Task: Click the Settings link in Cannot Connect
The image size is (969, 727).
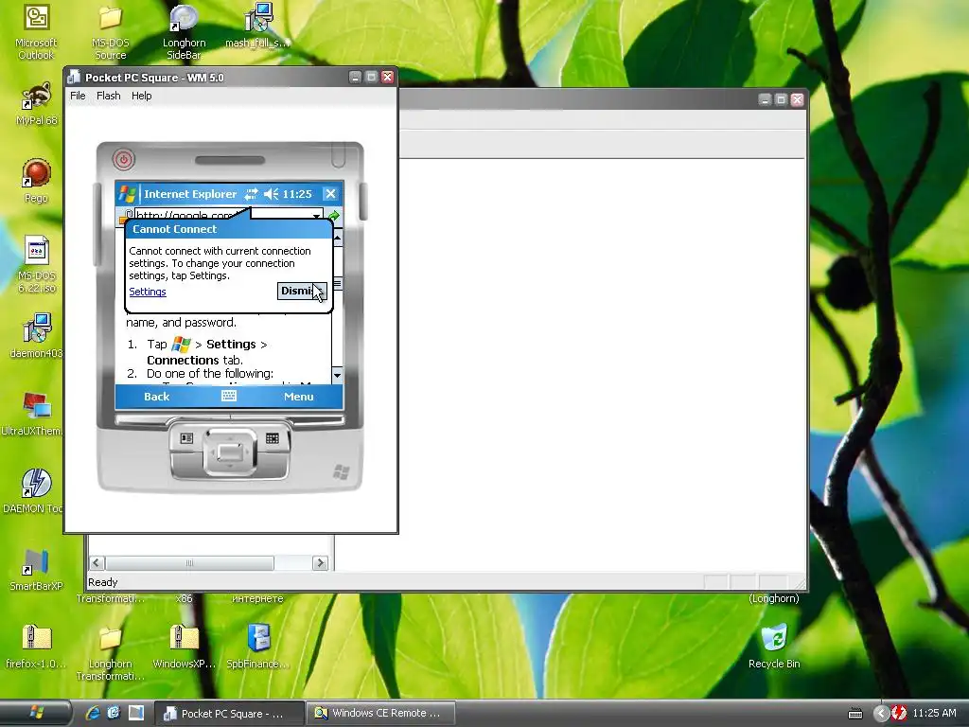Action: click(148, 292)
